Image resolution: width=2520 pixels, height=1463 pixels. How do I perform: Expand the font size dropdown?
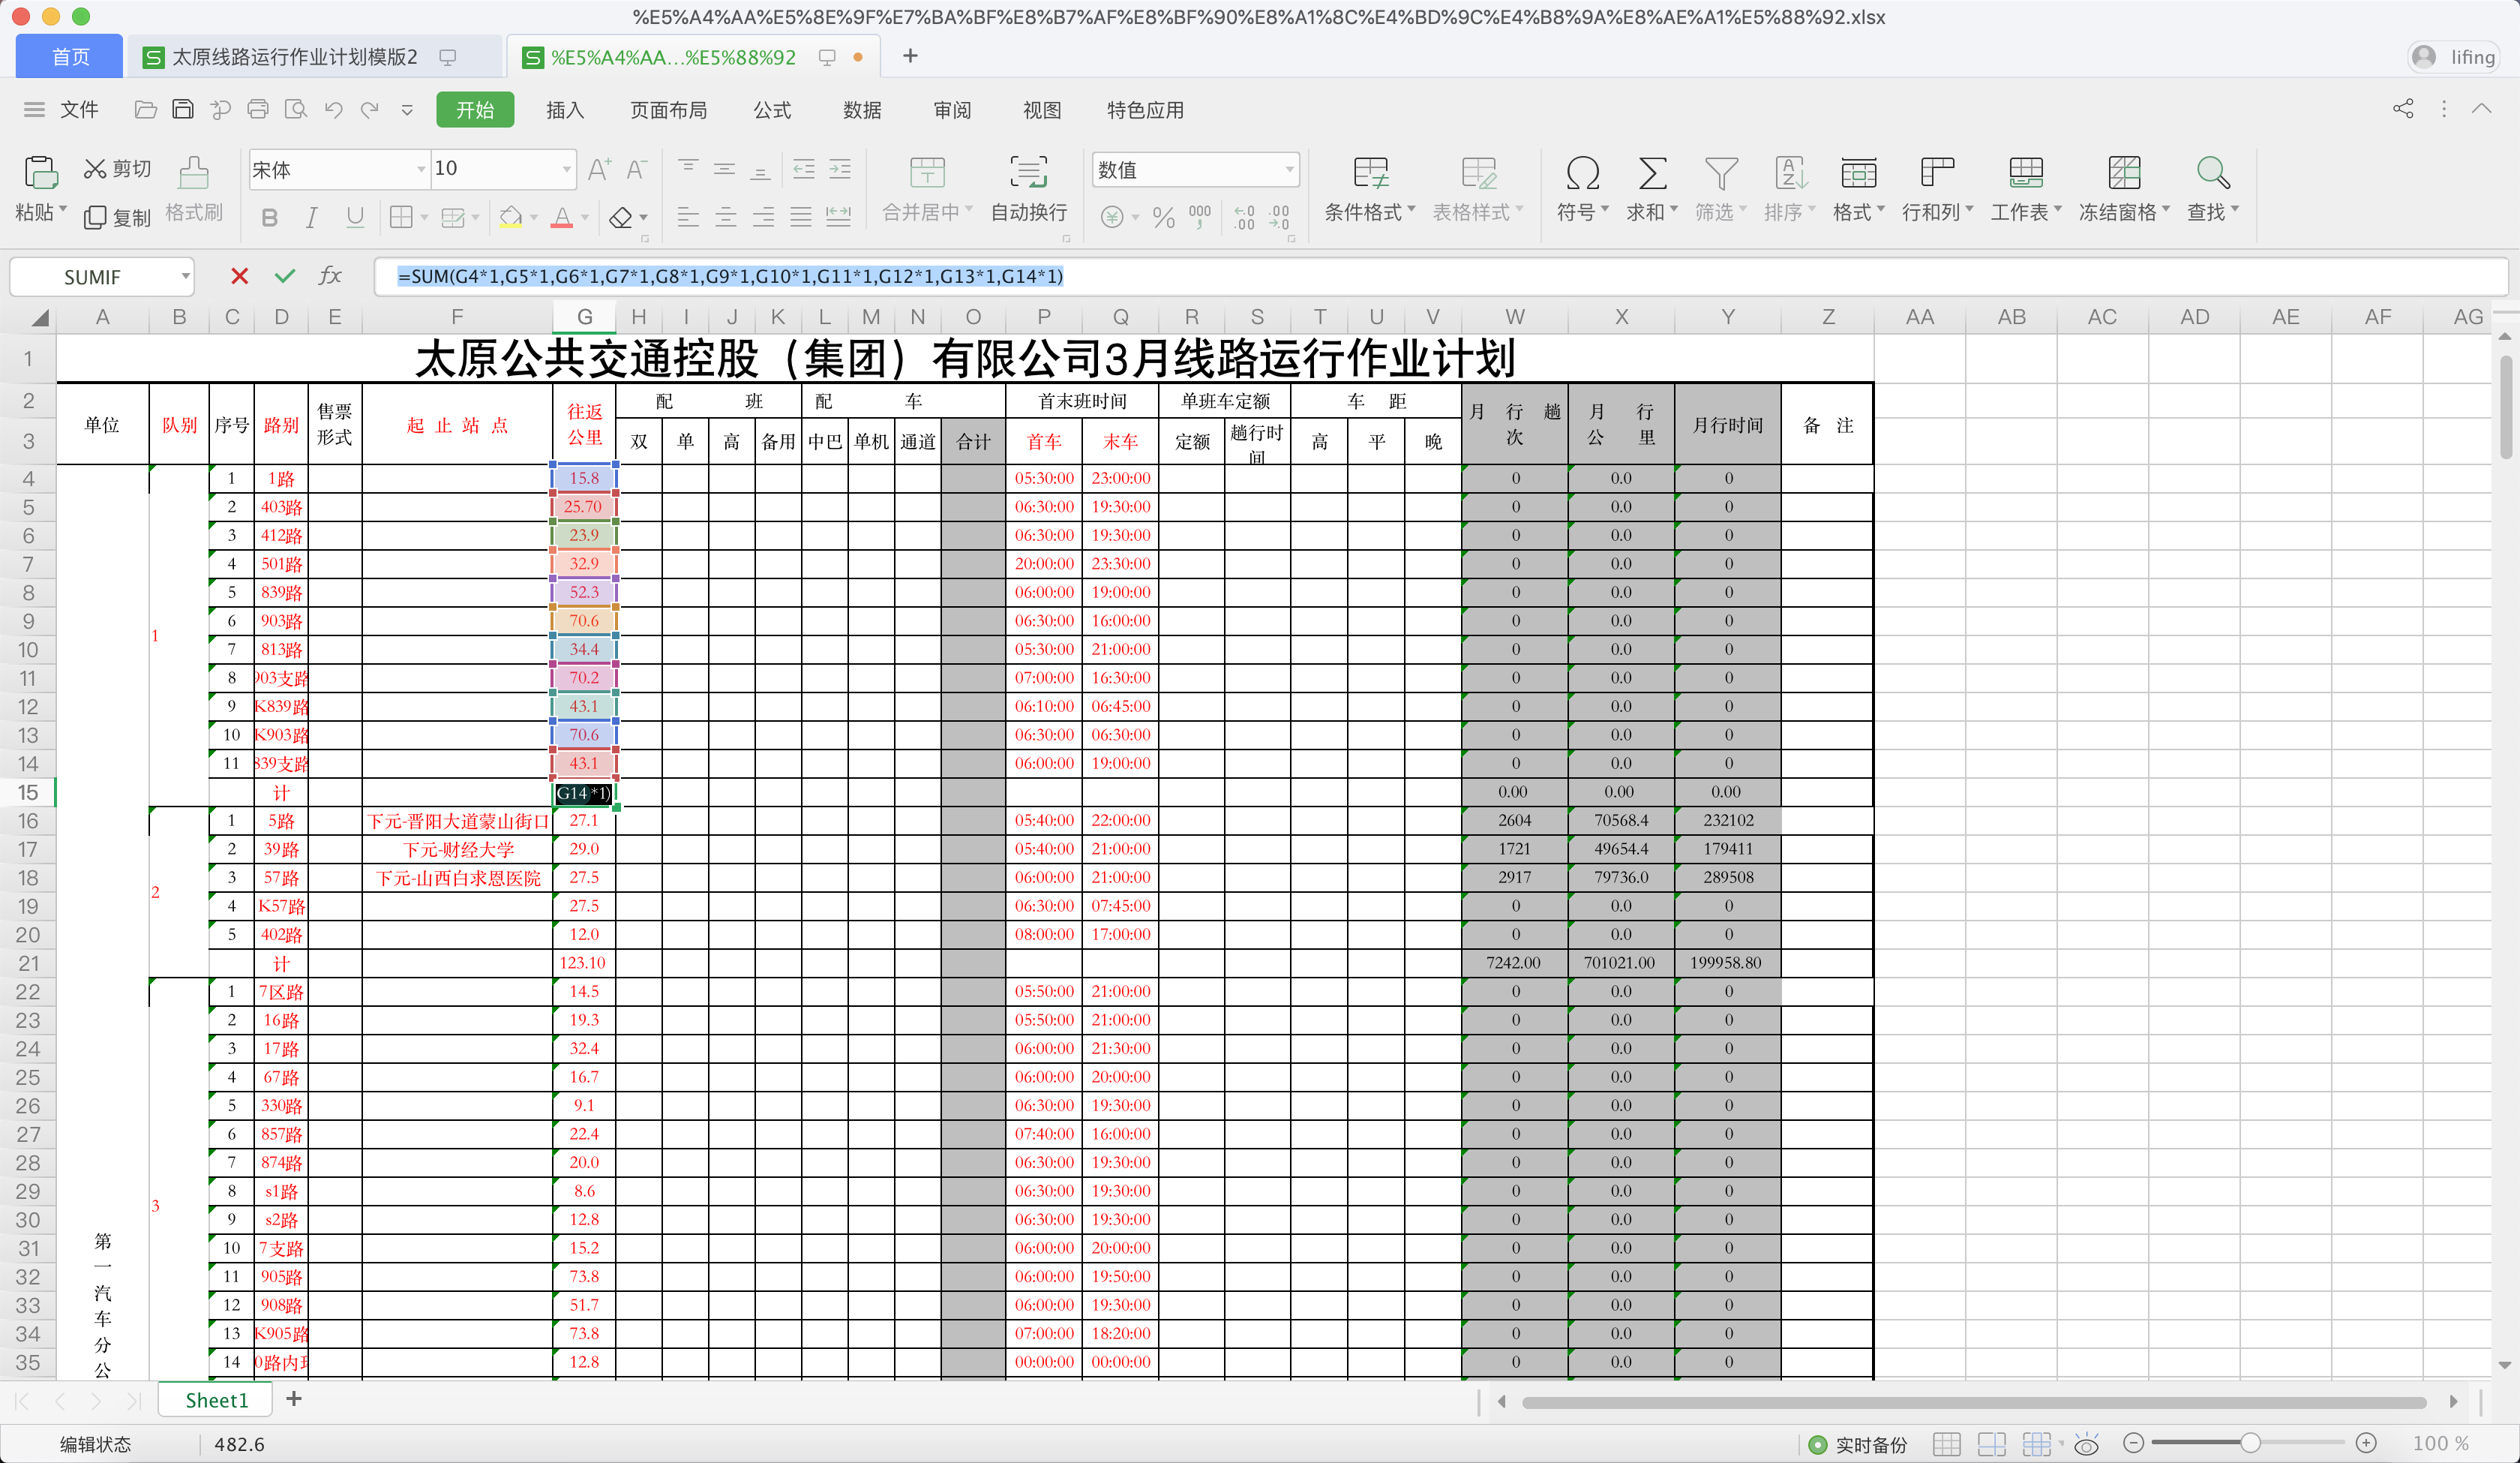567,169
